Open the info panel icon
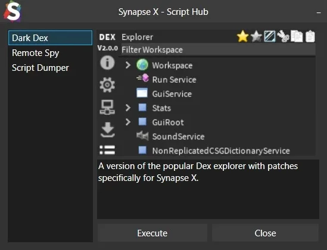This screenshot has height=250, width=327. [107, 62]
